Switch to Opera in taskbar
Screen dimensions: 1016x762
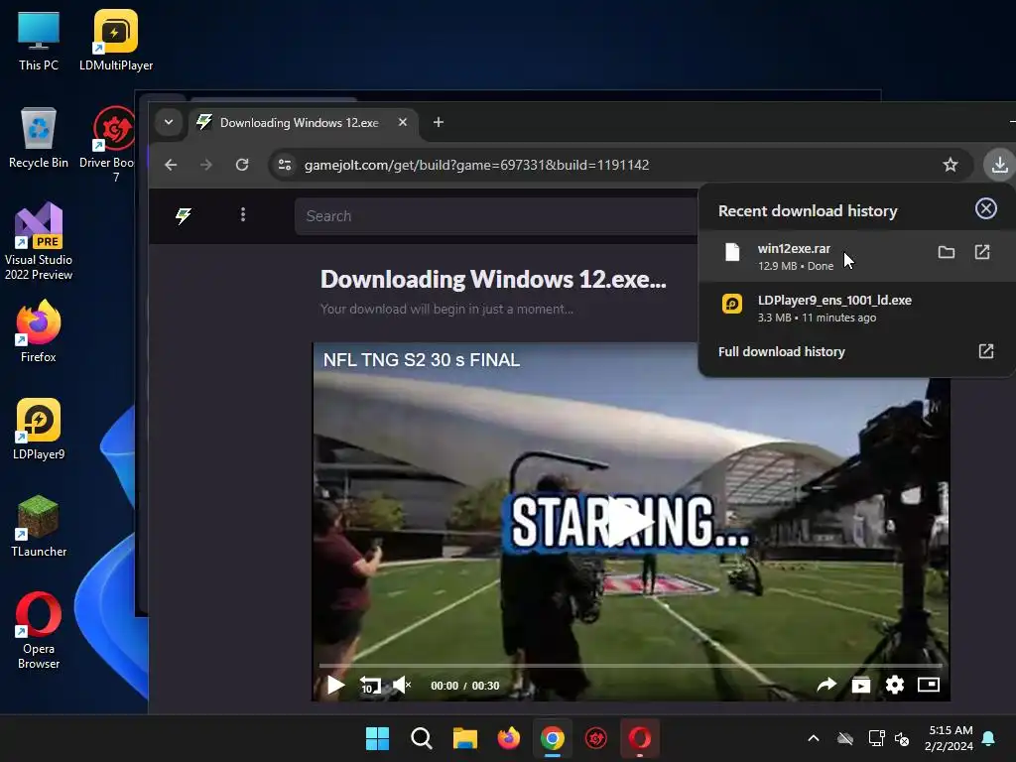(640, 738)
